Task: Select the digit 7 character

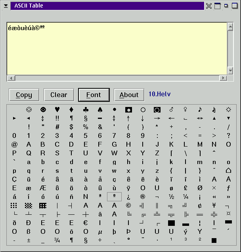Action: [x=114, y=136]
